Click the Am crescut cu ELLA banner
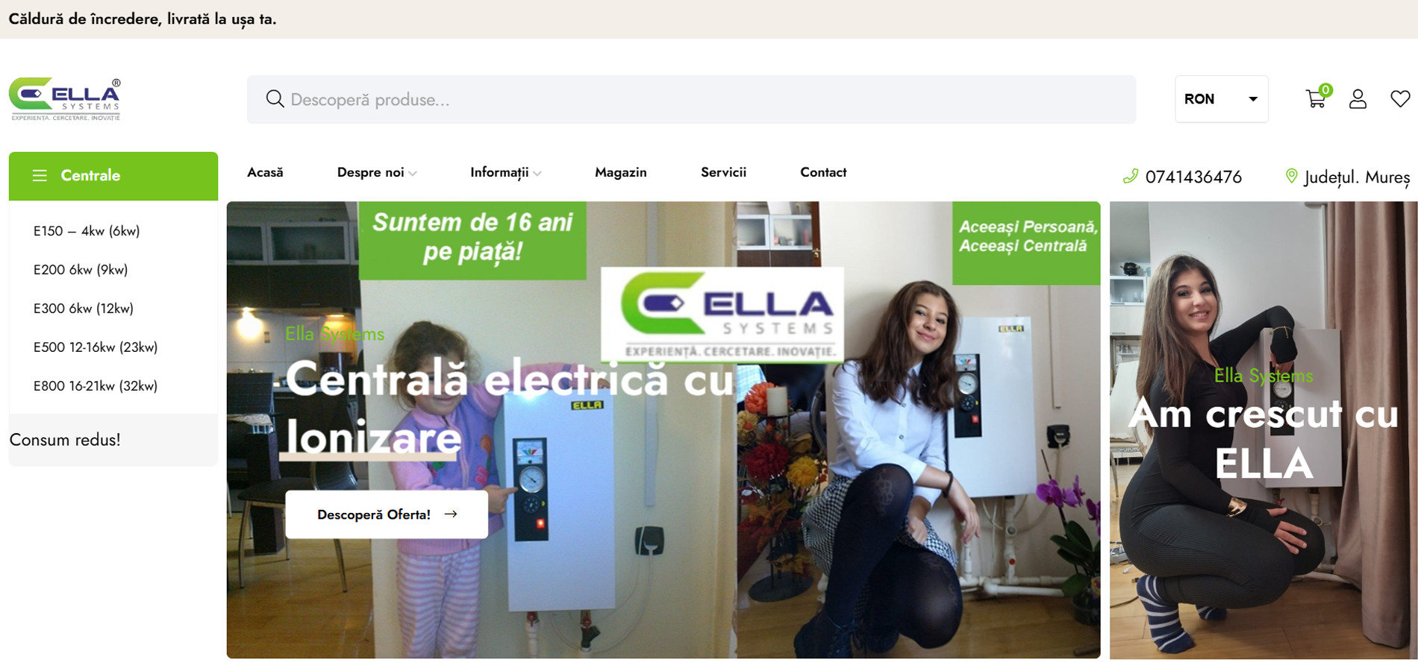Screen dimensions: 1418x671 pyautogui.click(x=1263, y=430)
